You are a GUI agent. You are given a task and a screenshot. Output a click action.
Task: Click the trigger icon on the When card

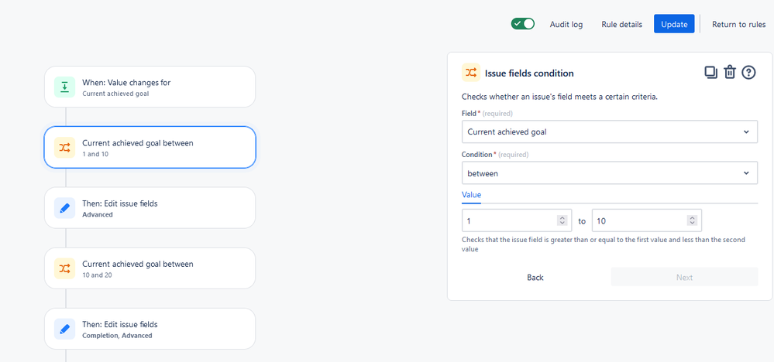(x=64, y=87)
